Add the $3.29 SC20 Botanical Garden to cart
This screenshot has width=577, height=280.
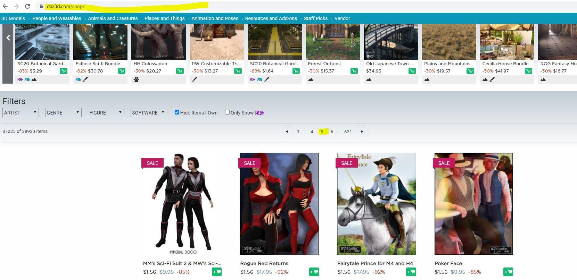64,71
